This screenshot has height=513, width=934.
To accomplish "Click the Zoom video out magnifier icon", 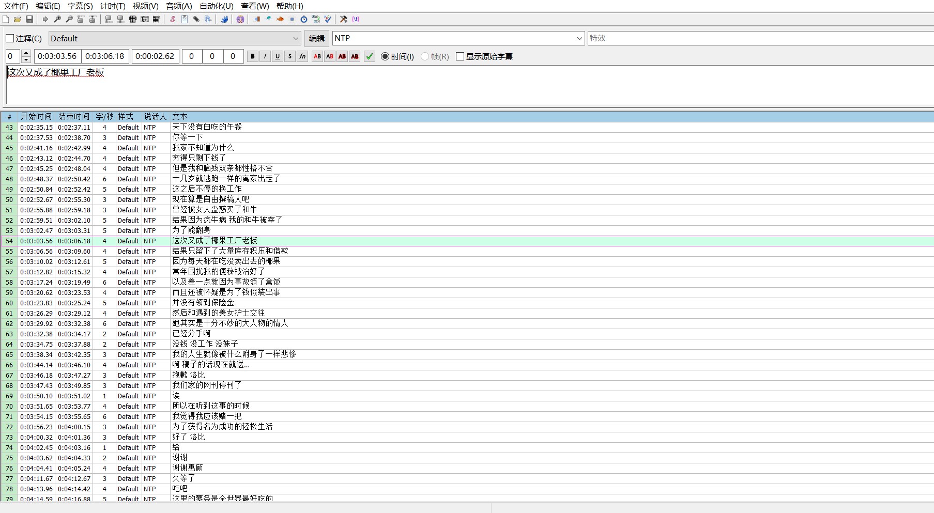I will [69, 19].
